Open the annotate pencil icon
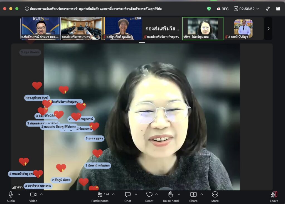 point(268,9)
